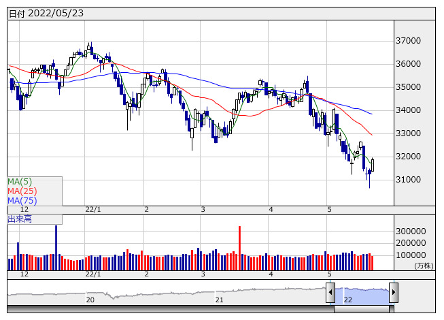Click the tallest blue volume bar in December

[56, 248]
